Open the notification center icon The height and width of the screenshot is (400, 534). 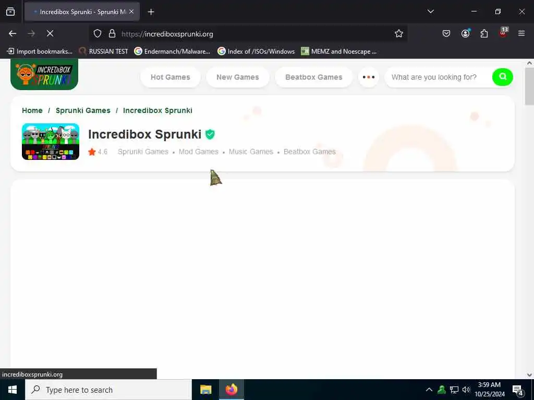[518, 391]
